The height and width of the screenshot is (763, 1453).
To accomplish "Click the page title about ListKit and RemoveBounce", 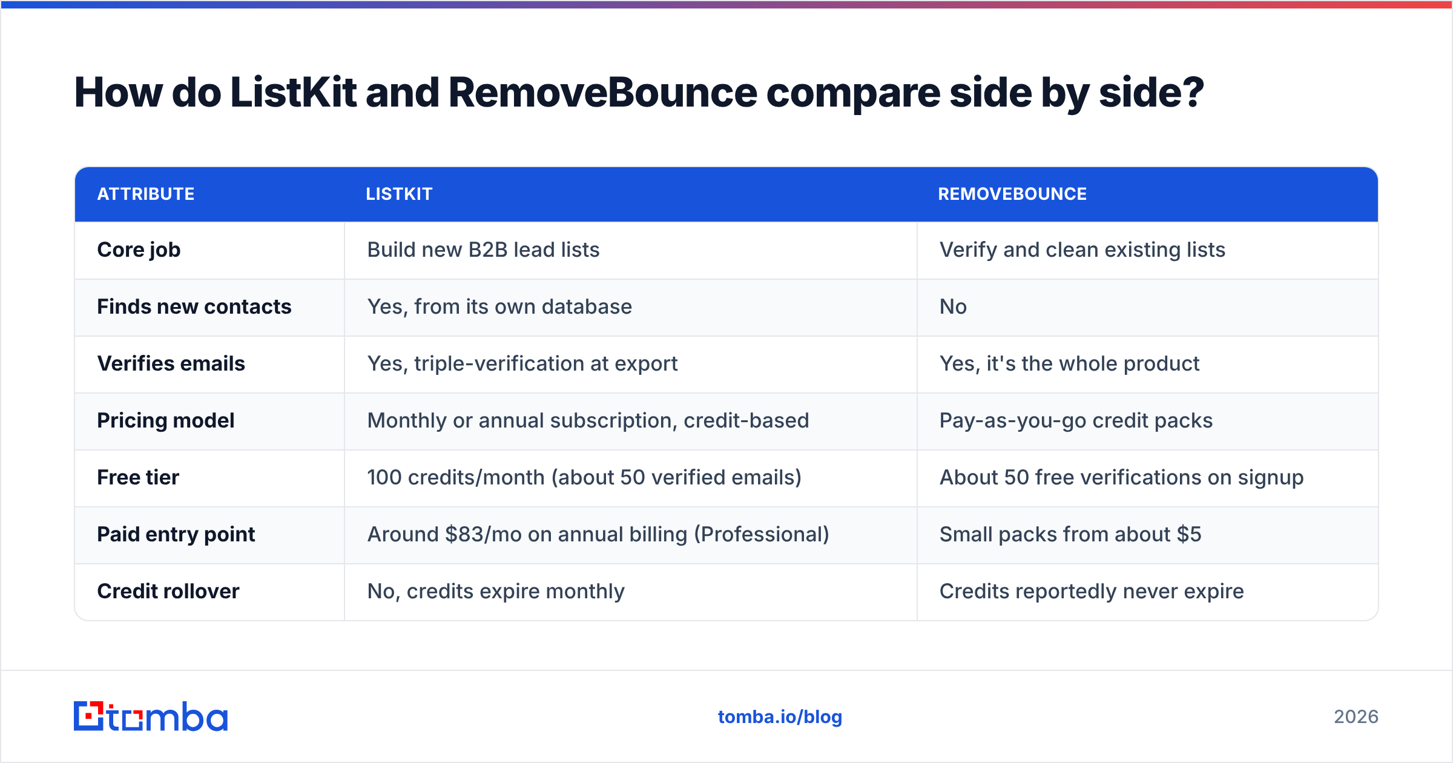I will click(x=639, y=93).
